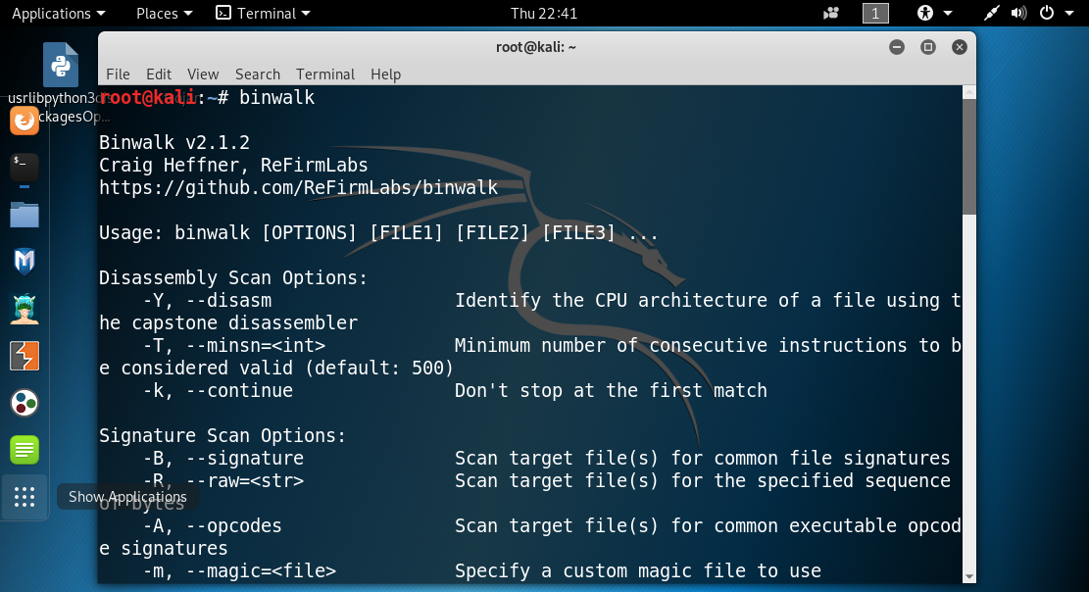Click the terminal title 'root@kali: ~'

click(536, 47)
